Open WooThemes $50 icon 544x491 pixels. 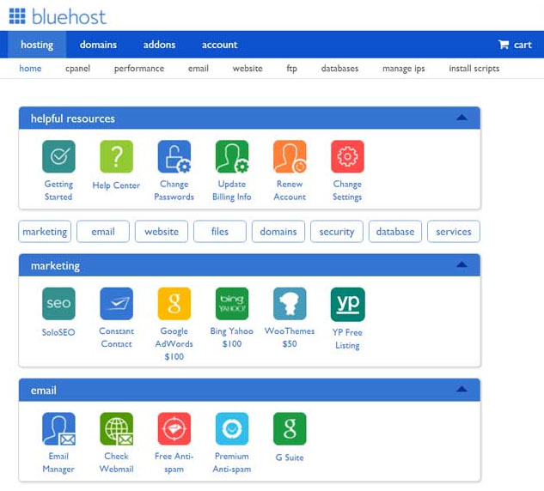pos(290,304)
